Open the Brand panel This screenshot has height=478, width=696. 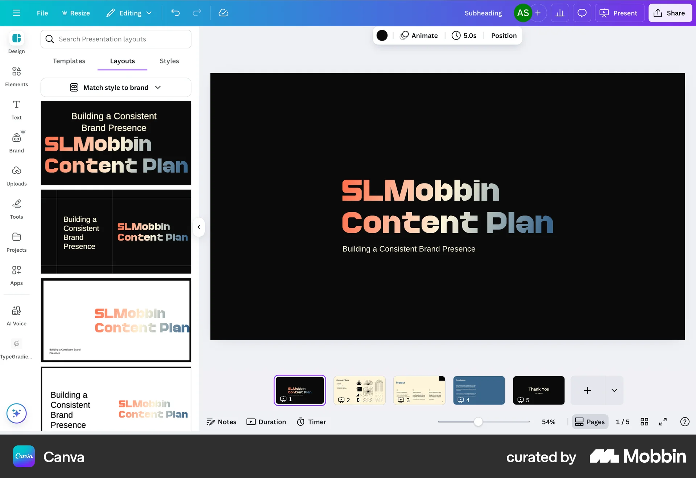16,141
